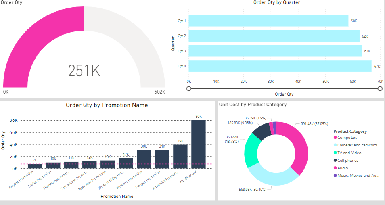Select TV and Video legend entry
Viewport: 385px width, 205px height.
349,153
